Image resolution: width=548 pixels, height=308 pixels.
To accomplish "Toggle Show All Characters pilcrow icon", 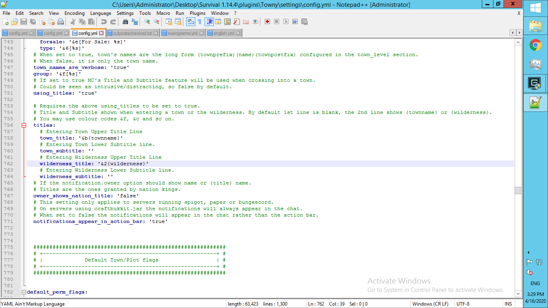I will tap(199, 22).
